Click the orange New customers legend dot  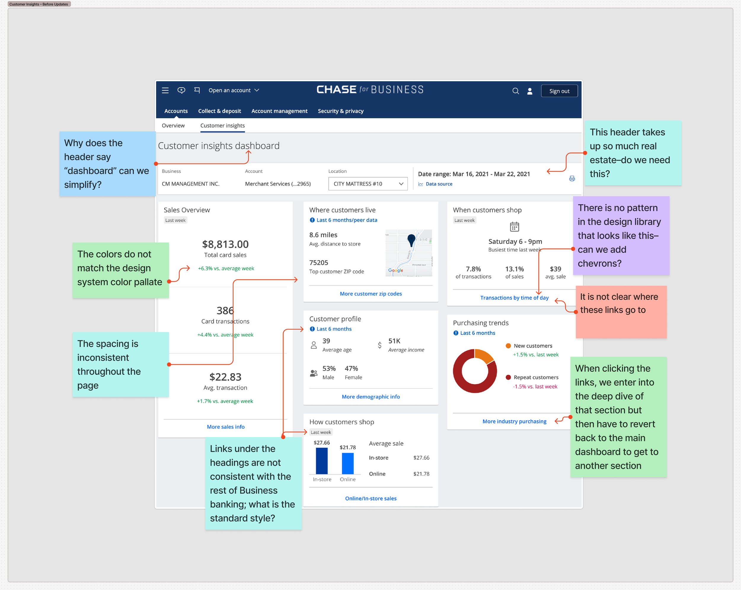point(508,346)
